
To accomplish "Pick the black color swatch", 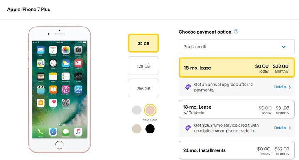I will click(150, 129).
